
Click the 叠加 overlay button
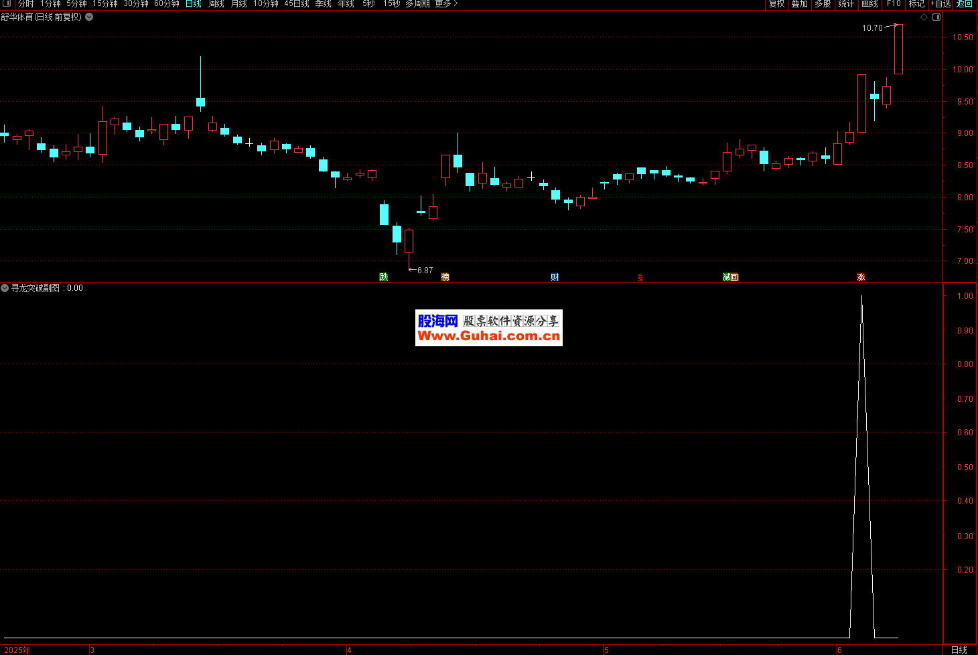[799, 3]
